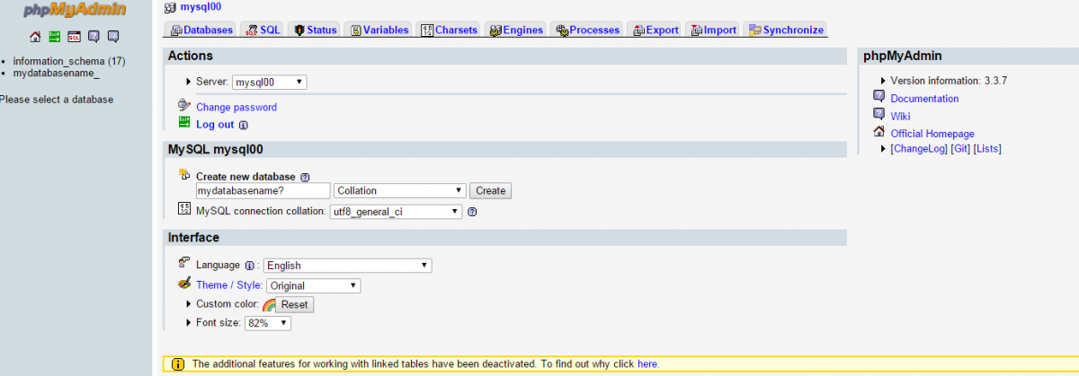Open the Home icon in the sidebar

[x=35, y=37]
